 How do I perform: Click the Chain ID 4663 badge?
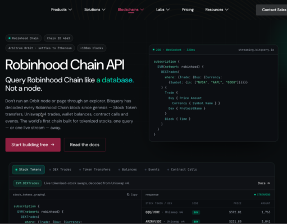point(58,38)
